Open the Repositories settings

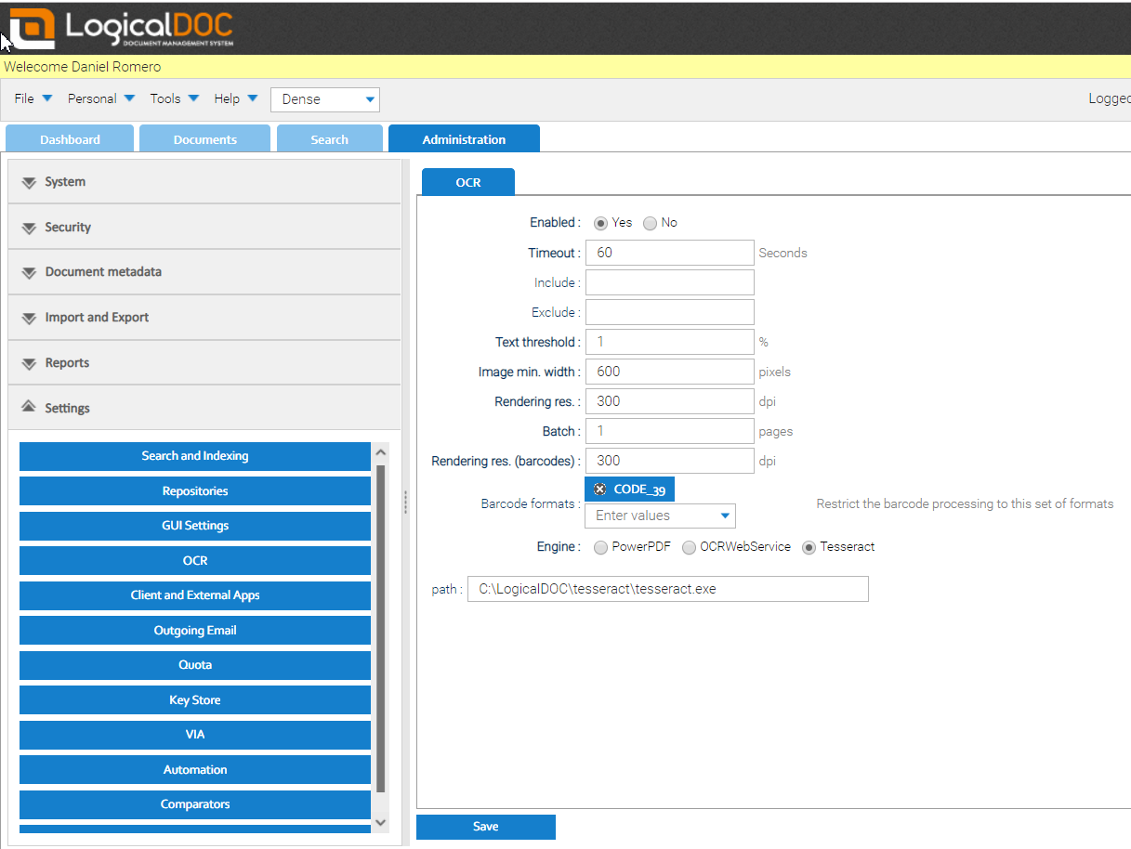tap(194, 490)
